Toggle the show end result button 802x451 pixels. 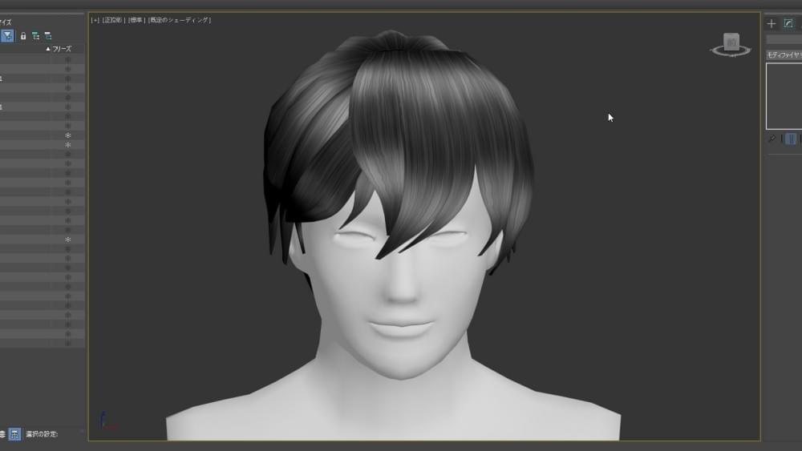[x=791, y=139]
